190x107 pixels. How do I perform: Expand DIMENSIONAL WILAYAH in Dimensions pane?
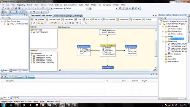(x=31, y=56)
